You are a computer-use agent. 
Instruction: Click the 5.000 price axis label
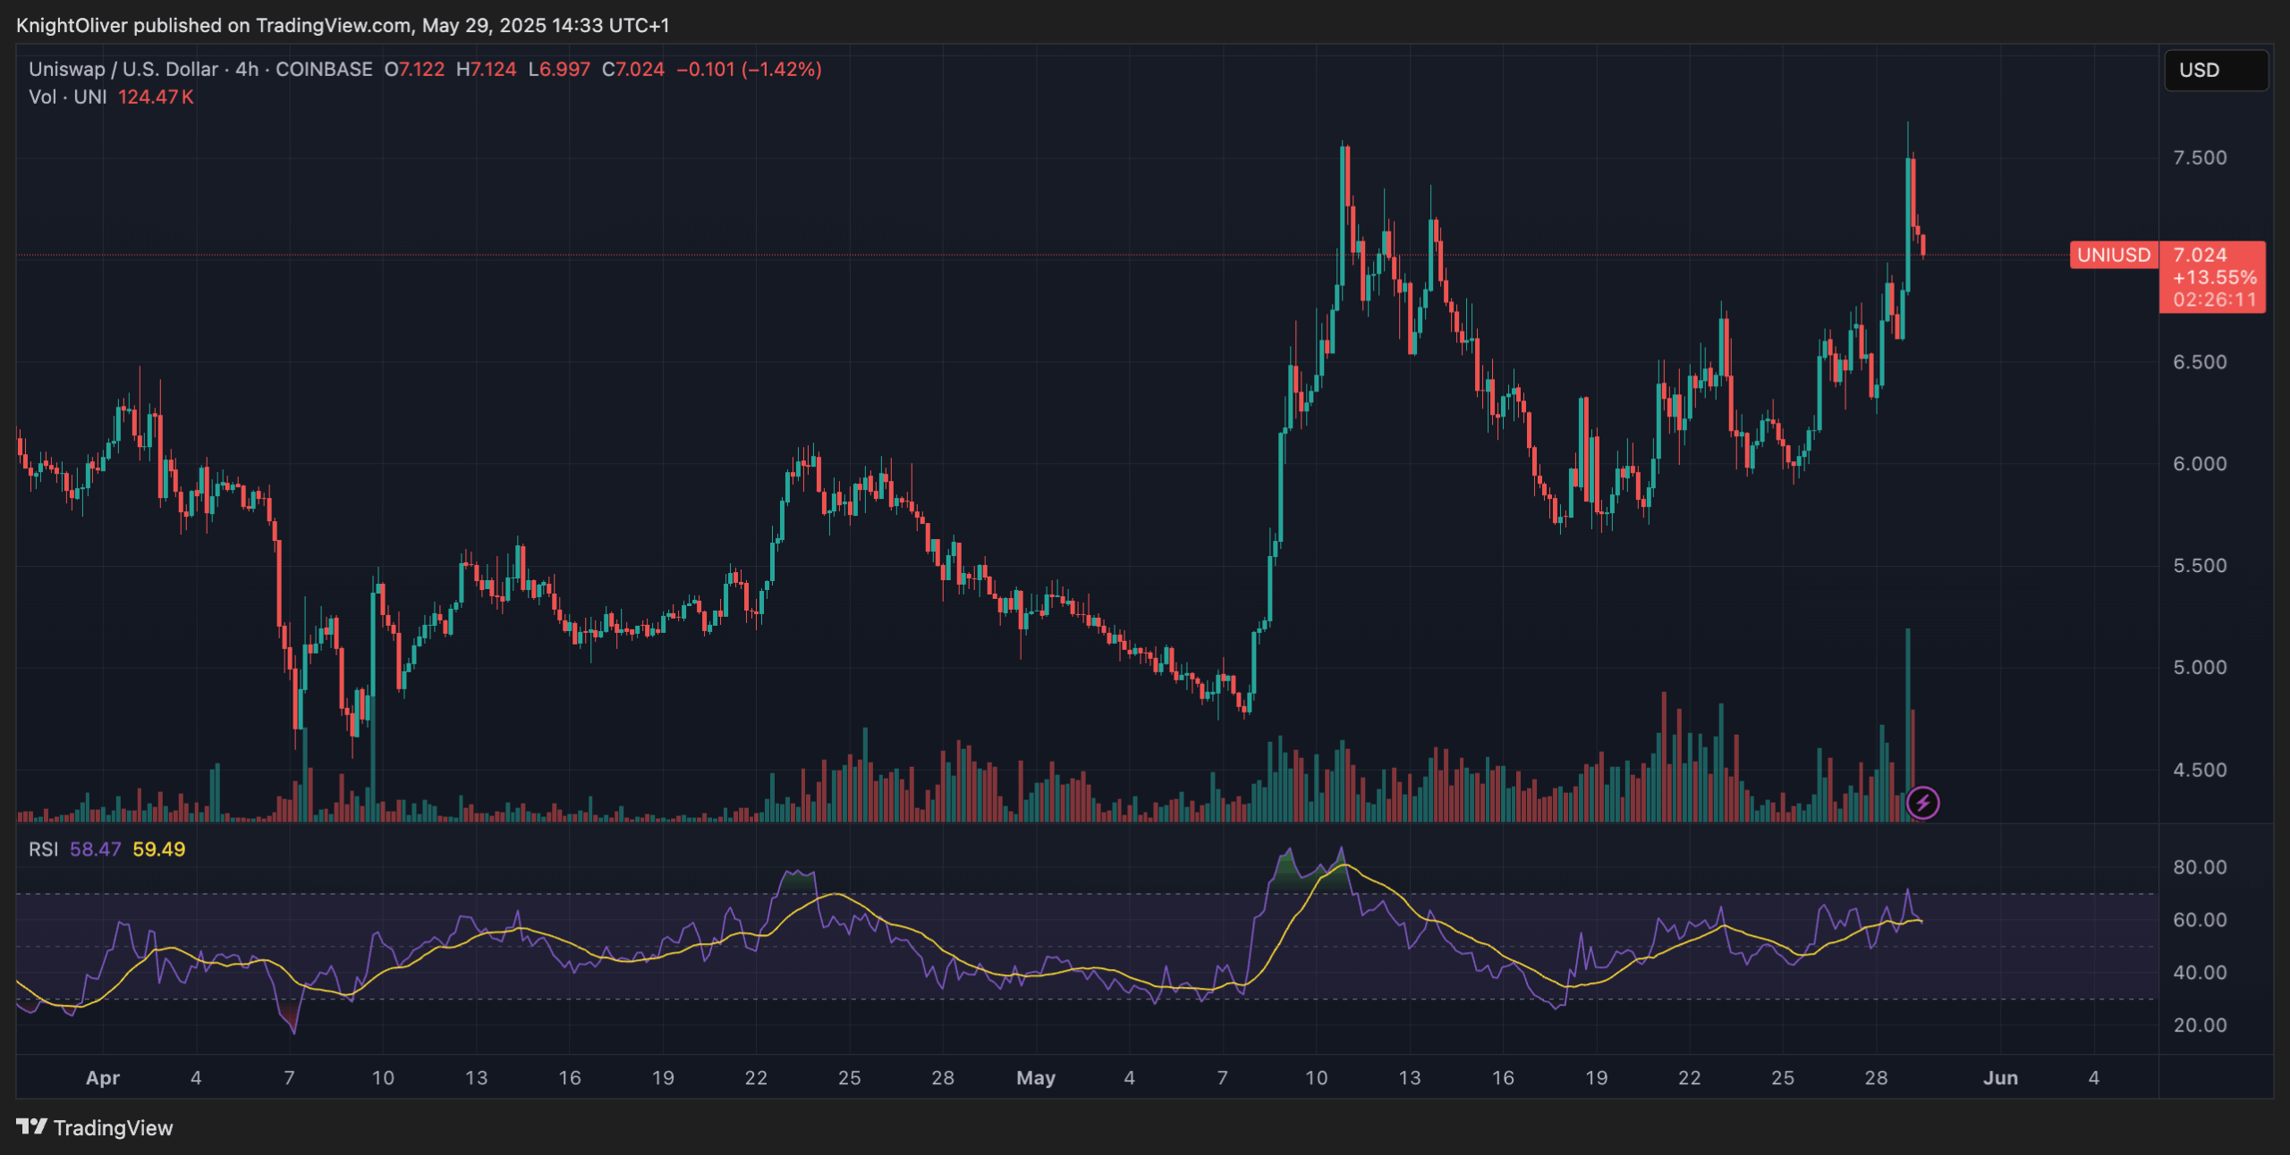(x=2200, y=668)
